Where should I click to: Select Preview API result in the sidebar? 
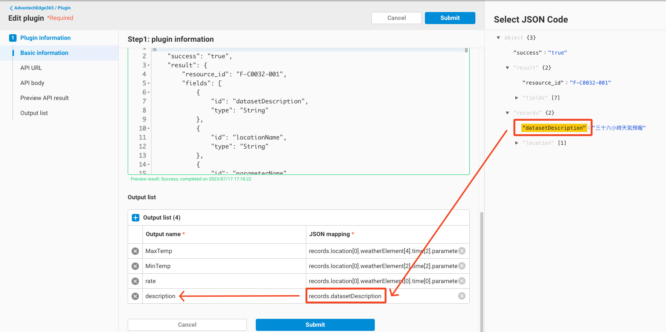tap(44, 98)
